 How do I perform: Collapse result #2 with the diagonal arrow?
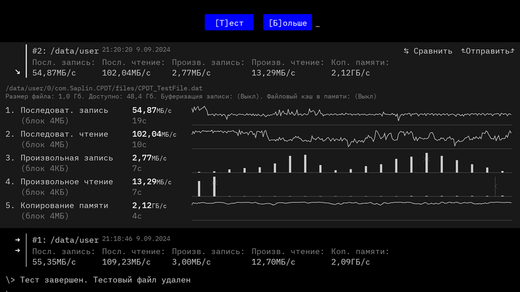point(18,72)
